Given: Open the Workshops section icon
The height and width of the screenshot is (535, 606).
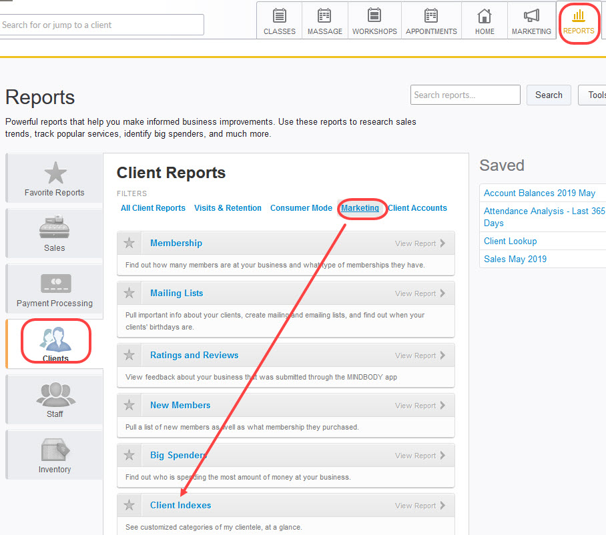Looking at the screenshot, I should coord(374,20).
